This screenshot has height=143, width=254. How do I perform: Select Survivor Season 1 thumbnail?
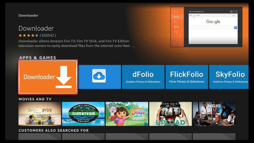click(83, 114)
